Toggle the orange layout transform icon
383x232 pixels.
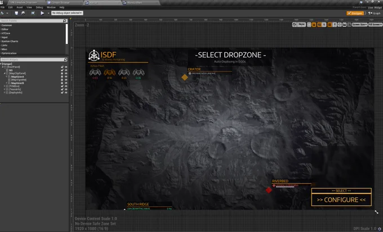click(x=319, y=25)
